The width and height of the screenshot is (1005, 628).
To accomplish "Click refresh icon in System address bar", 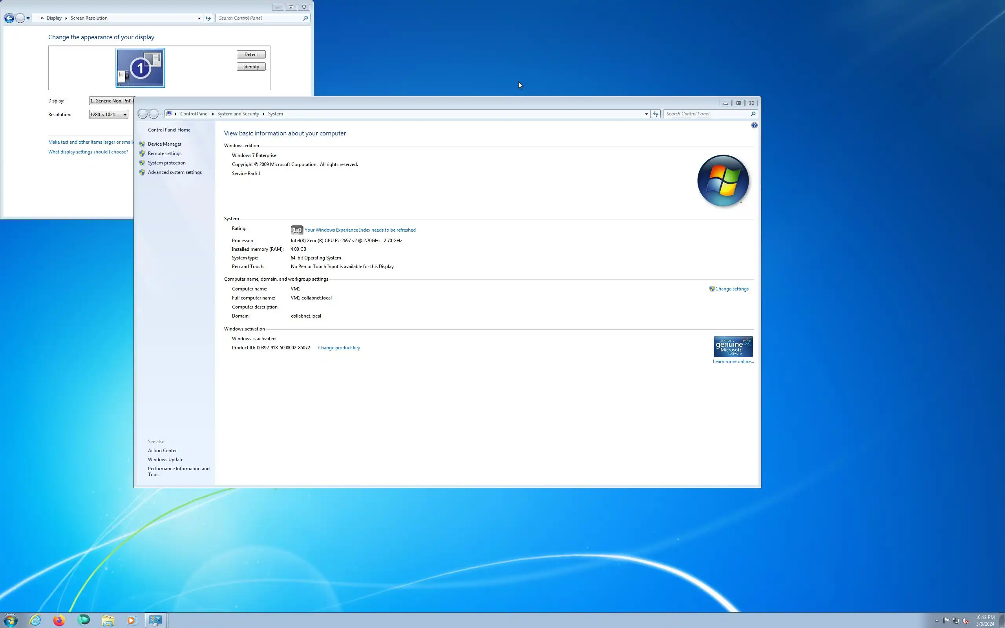I will (656, 114).
